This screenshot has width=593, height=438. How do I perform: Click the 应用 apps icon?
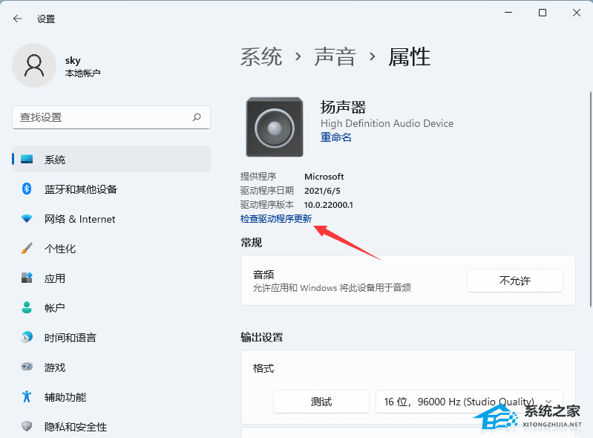click(x=27, y=278)
